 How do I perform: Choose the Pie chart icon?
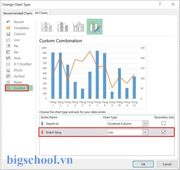(x=8, y=46)
